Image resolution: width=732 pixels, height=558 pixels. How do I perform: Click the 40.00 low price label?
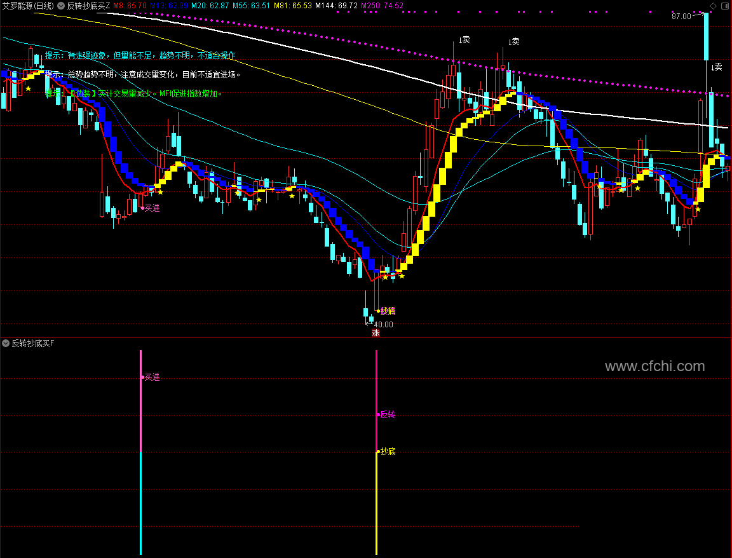coord(383,325)
